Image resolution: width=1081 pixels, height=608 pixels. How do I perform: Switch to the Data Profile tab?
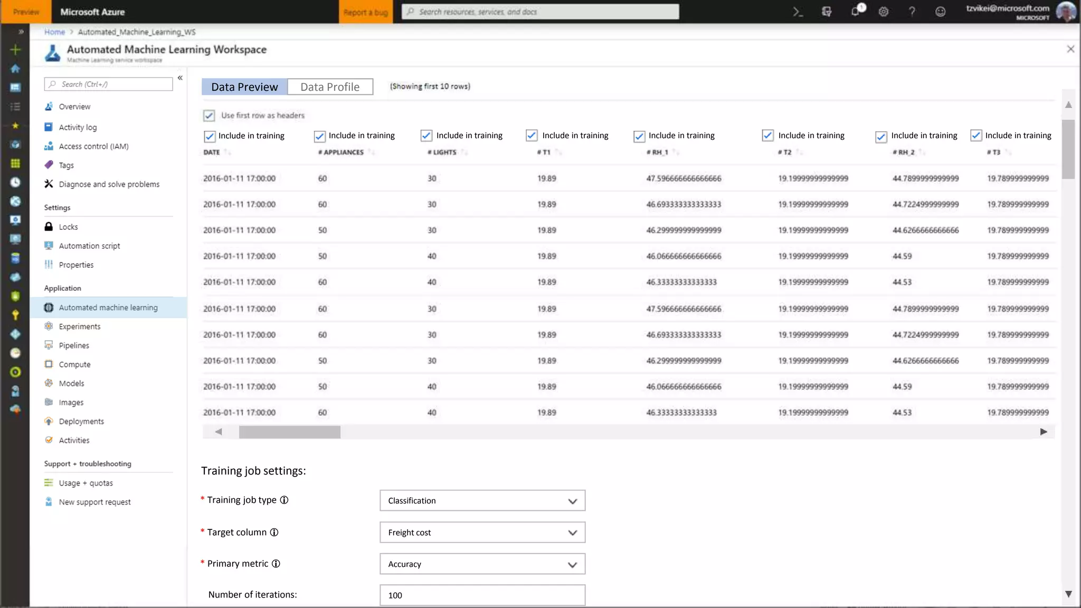point(330,87)
